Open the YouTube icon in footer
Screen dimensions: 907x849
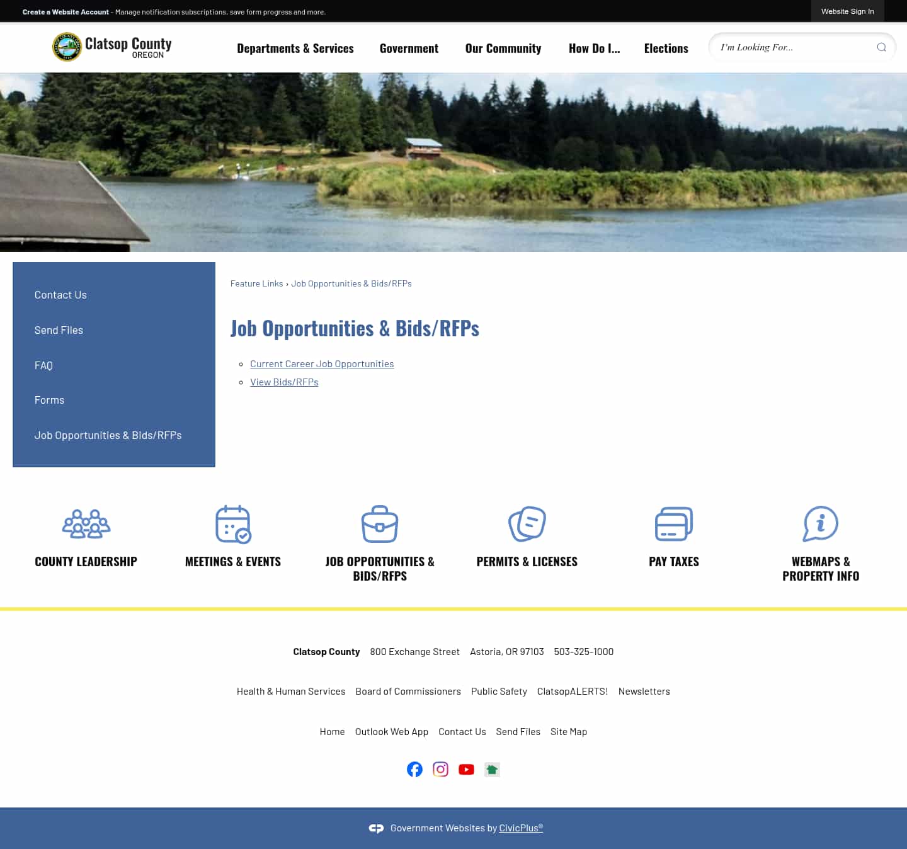466,769
